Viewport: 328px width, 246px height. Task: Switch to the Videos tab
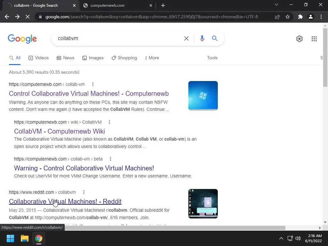point(38,58)
